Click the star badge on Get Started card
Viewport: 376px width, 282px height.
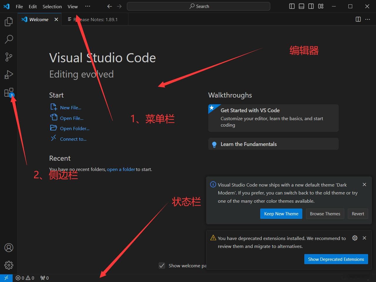point(212,108)
